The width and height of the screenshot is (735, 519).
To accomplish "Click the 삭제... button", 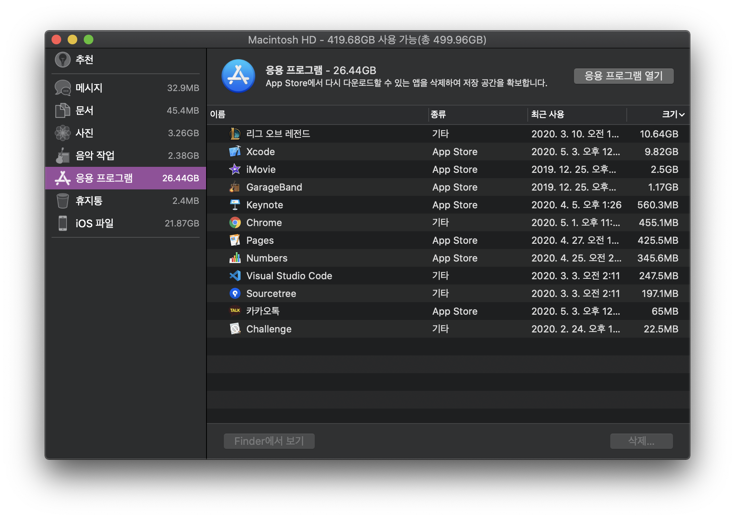I will 641,441.
